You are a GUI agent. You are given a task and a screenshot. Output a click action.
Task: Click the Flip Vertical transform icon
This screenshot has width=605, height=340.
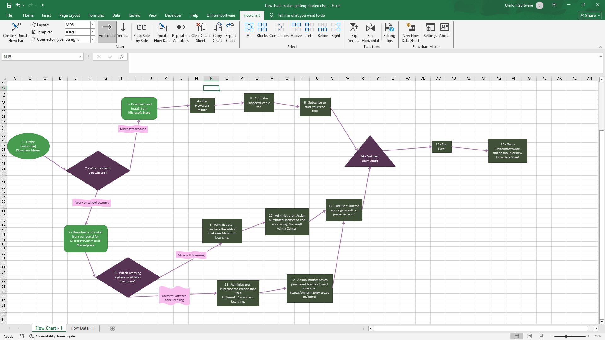click(354, 28)
